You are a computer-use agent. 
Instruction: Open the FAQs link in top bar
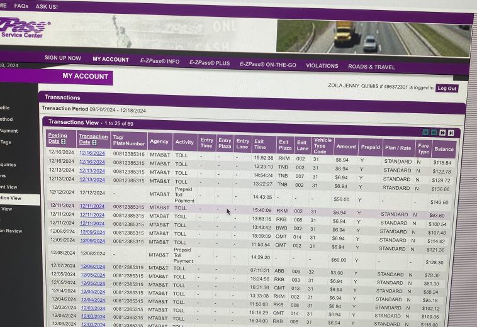pyautogui.click(x=21, y=6)
